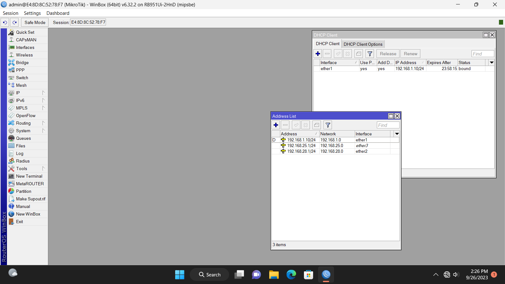The image size is (505, 284).
Task: Open Files menu item
Action: pos(27,146)
